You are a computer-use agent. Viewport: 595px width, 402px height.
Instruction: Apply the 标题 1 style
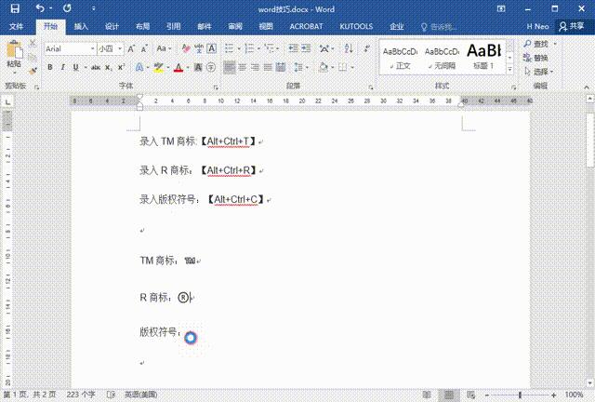pyautogui.click(x=483, y=58)
